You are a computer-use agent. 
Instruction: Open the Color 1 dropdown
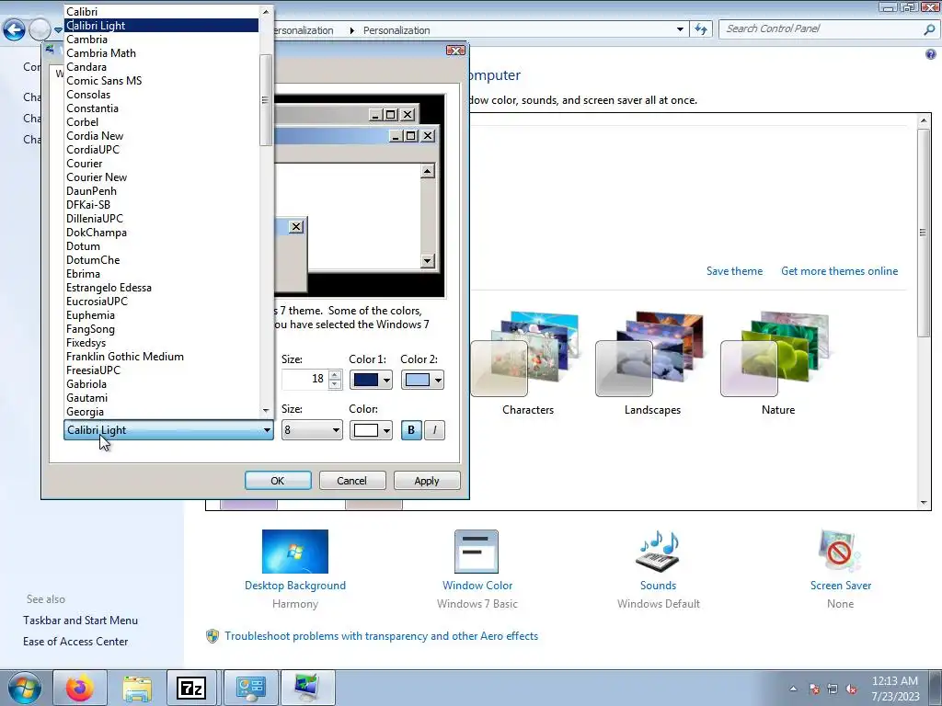point(386,380)
